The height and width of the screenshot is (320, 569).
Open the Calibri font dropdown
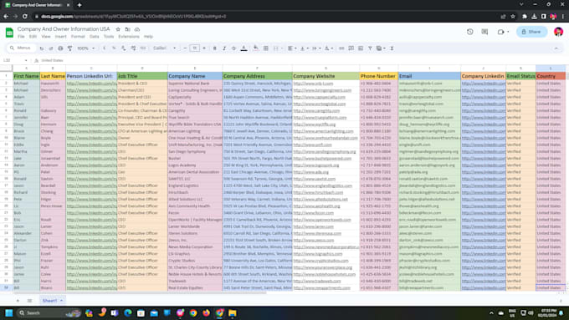coord(164,48)
